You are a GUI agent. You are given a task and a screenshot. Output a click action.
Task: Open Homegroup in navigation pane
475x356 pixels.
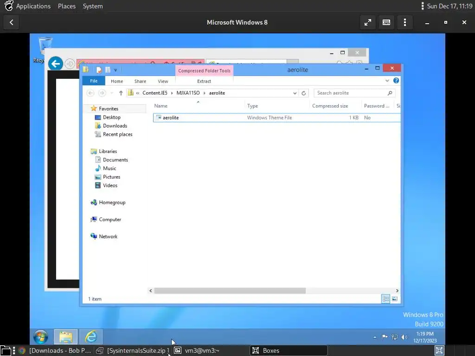point(112,202)
